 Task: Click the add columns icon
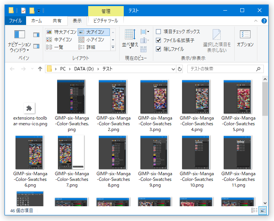pos(145,40)
